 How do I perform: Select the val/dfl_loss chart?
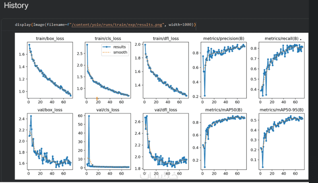pos(166,141)
